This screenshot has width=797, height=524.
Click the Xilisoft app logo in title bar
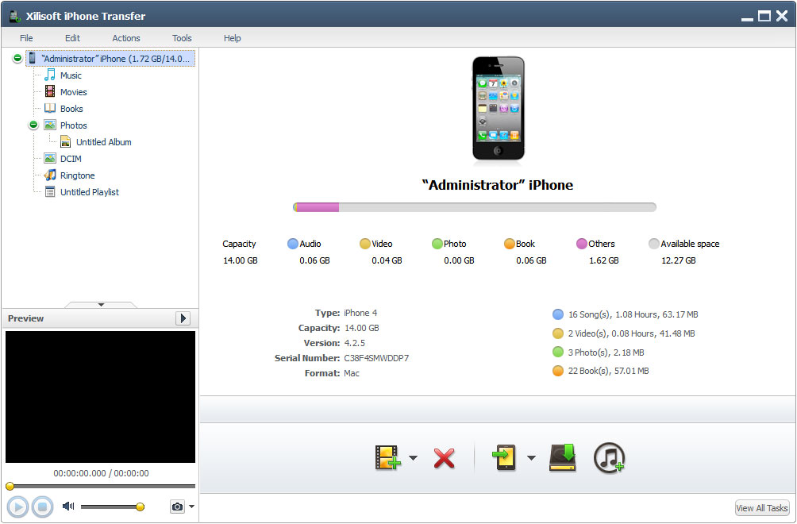click(x=15, y=16)
